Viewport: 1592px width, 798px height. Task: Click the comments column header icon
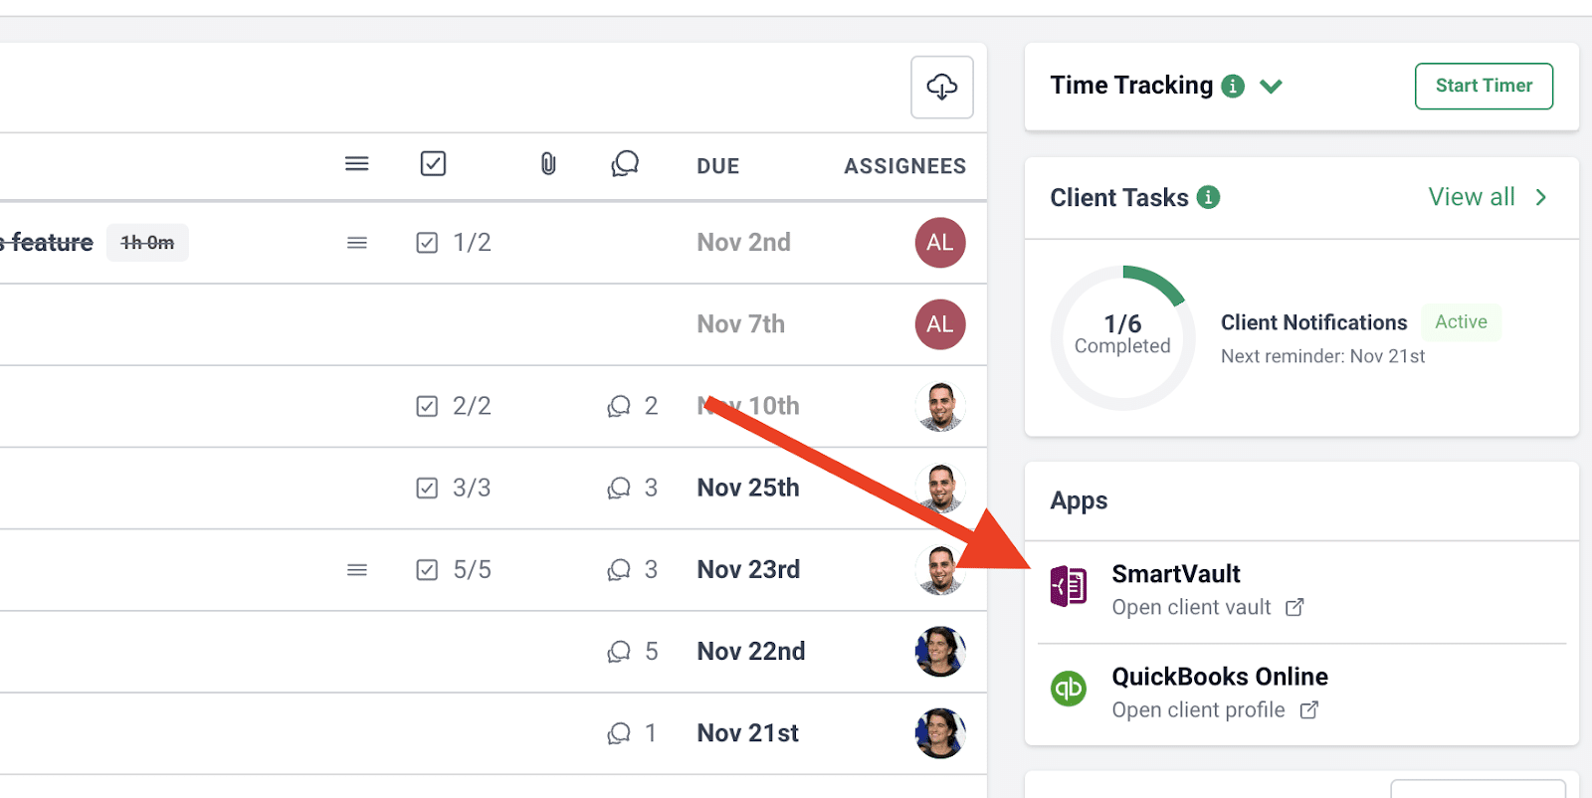coord(625,164)
